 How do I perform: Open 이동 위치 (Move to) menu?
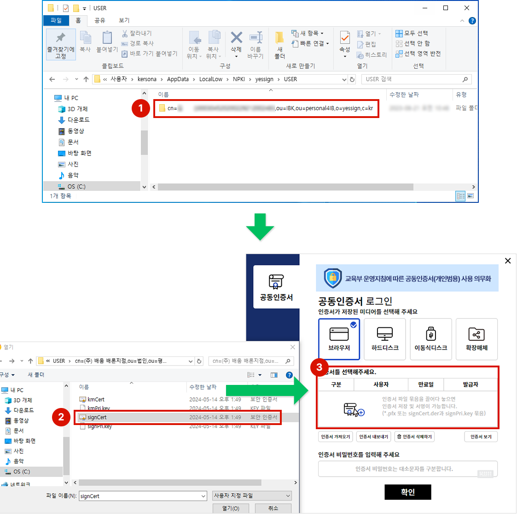tap(194, 45)
